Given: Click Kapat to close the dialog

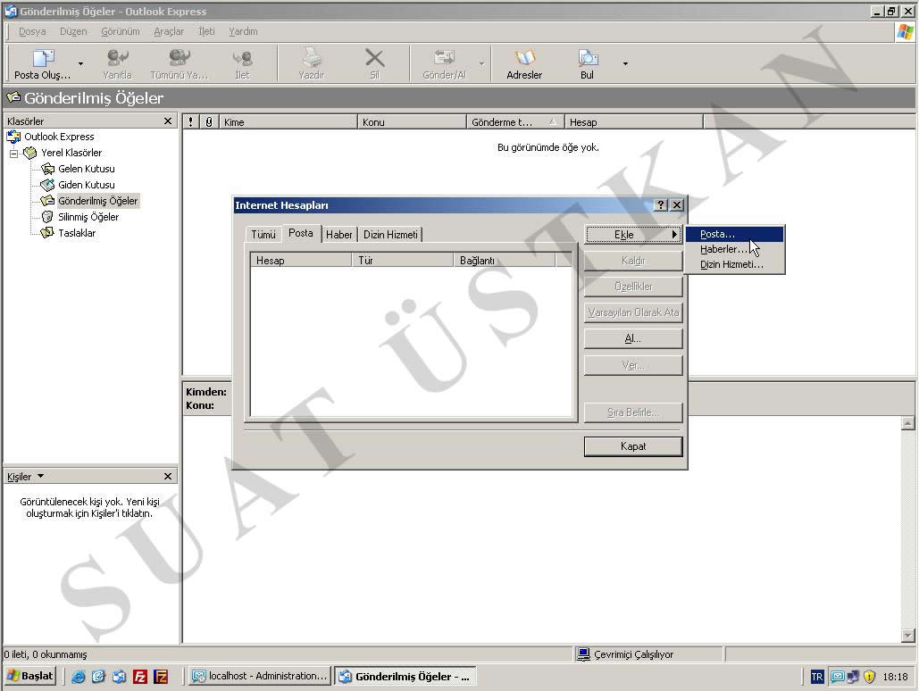Looking at the screenshot, I should (x=633, y=446).
